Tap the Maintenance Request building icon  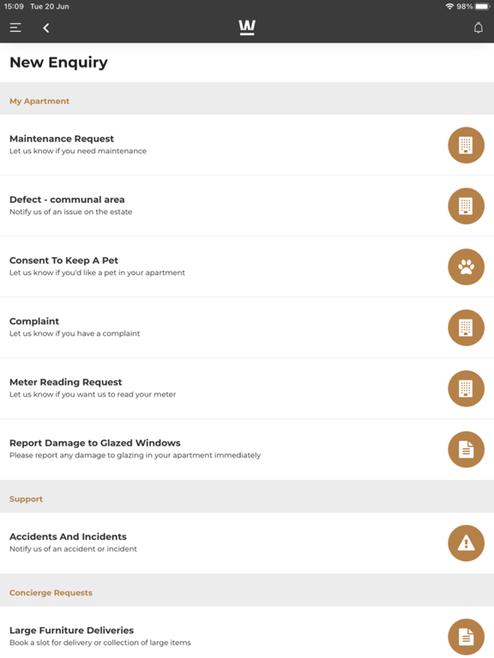(466, 145)
